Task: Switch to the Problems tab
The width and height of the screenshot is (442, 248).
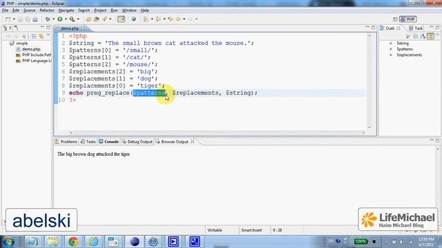Action: (x=66, y=142)
